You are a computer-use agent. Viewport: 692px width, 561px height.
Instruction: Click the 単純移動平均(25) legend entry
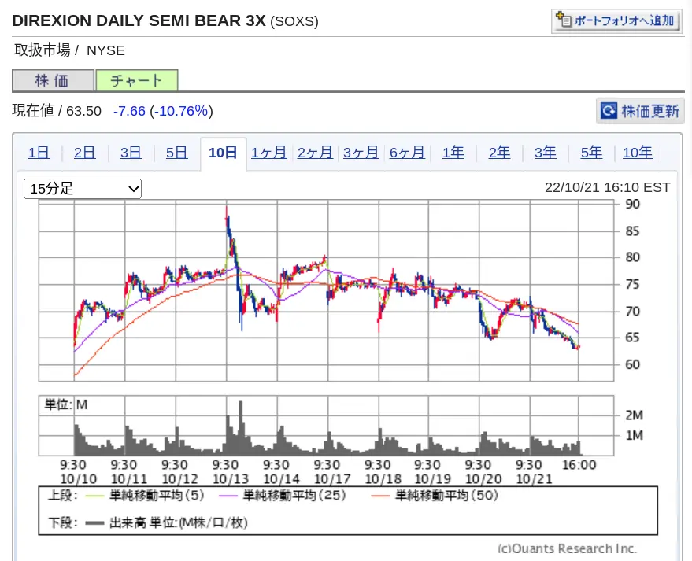[283, 496]
